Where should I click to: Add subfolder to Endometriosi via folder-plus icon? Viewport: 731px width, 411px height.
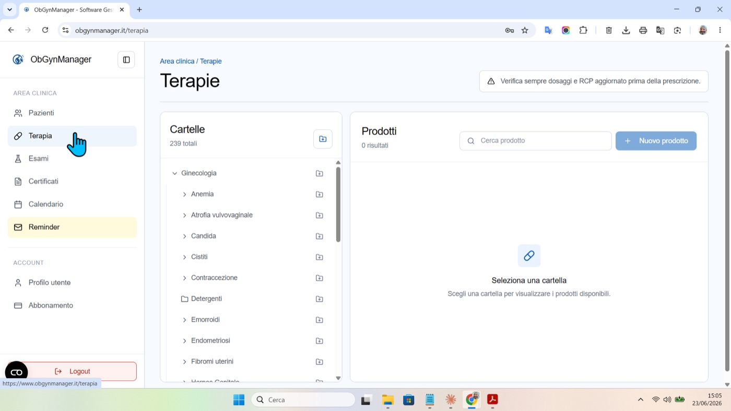(320, 340)
